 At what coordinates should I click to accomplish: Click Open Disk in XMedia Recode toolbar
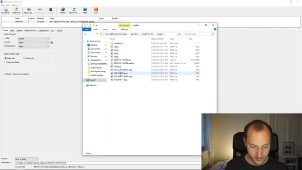(x=5, y=10)
